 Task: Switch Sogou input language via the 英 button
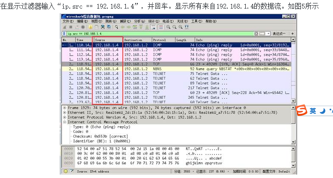tap(312, 111)
